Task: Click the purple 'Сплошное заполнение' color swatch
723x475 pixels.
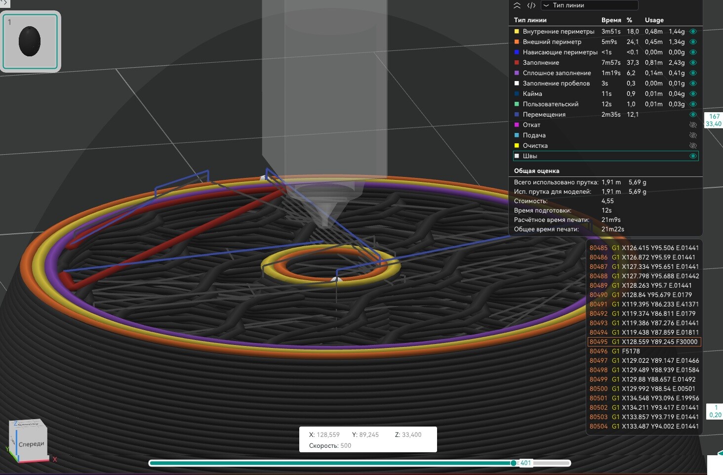Action: click(517, 73)
